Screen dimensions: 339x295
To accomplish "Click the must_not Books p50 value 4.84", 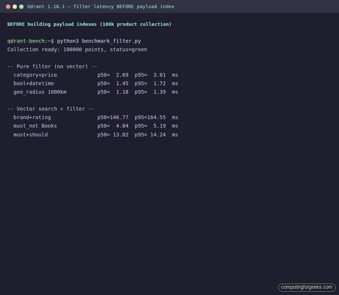I will pos(122,126).
